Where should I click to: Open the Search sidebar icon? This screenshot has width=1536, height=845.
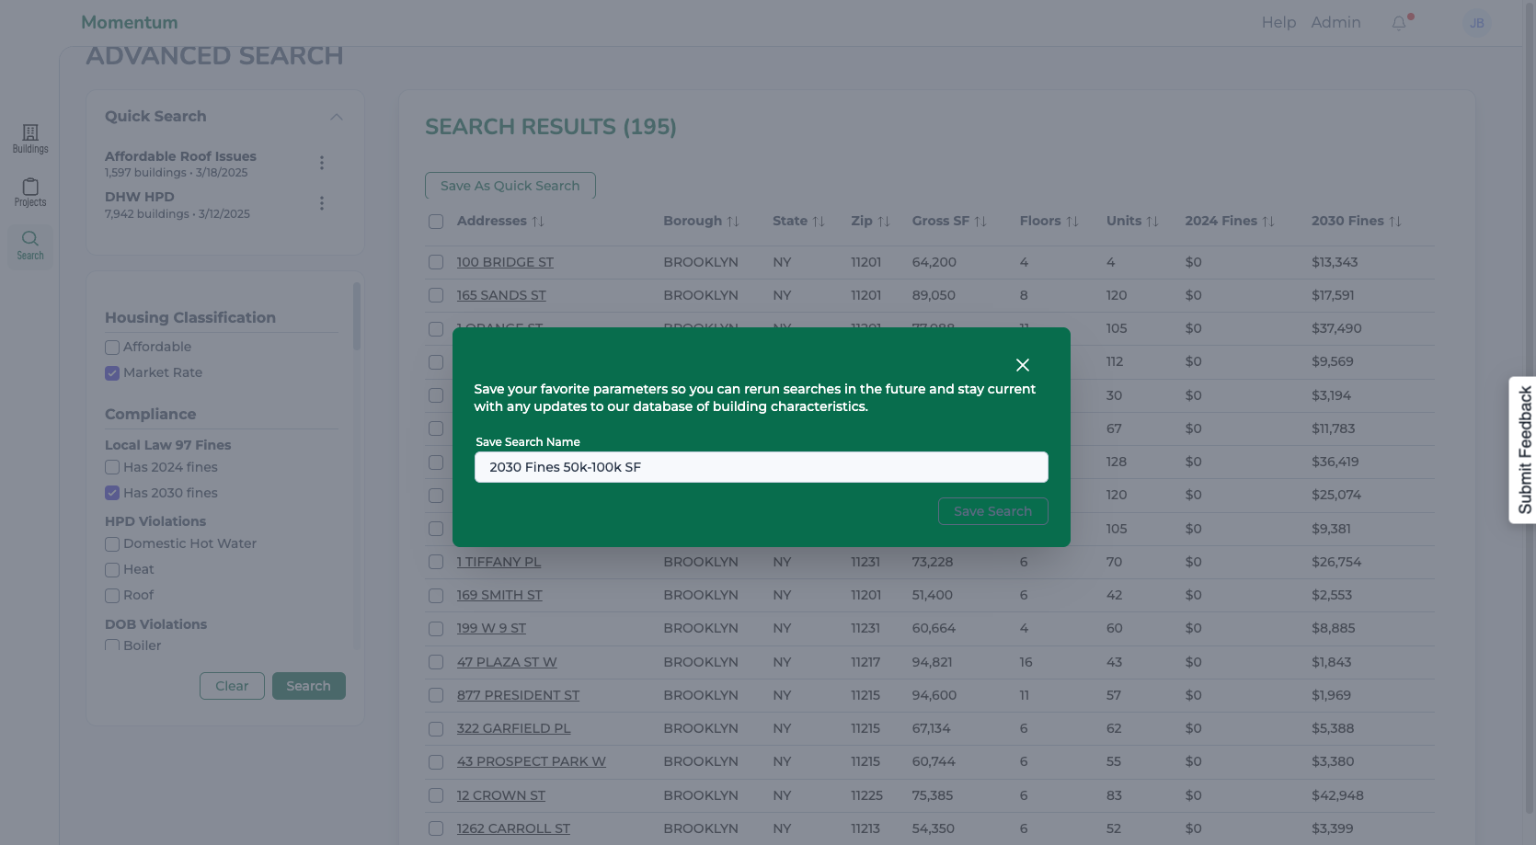(x=30, y=246)
